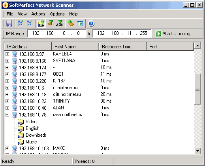Click host name cliff.northnet.ru
The width and height of the screenshot is (205, 166).
click(67, 94)
